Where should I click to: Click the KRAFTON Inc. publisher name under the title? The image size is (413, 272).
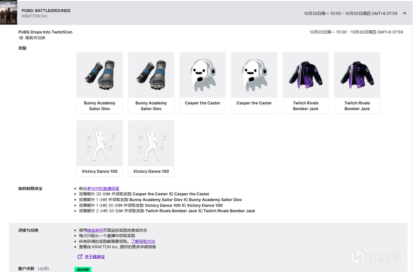point(35,16)
